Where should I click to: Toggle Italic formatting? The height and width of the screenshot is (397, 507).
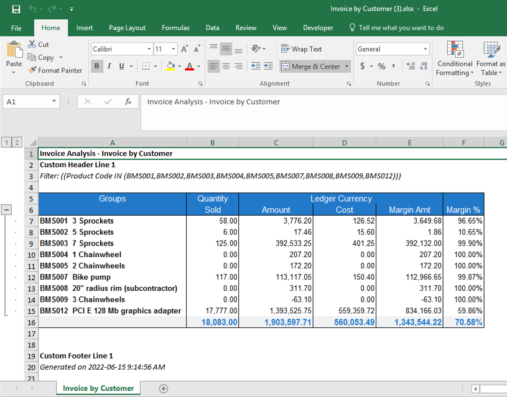[x=109, y=66]
